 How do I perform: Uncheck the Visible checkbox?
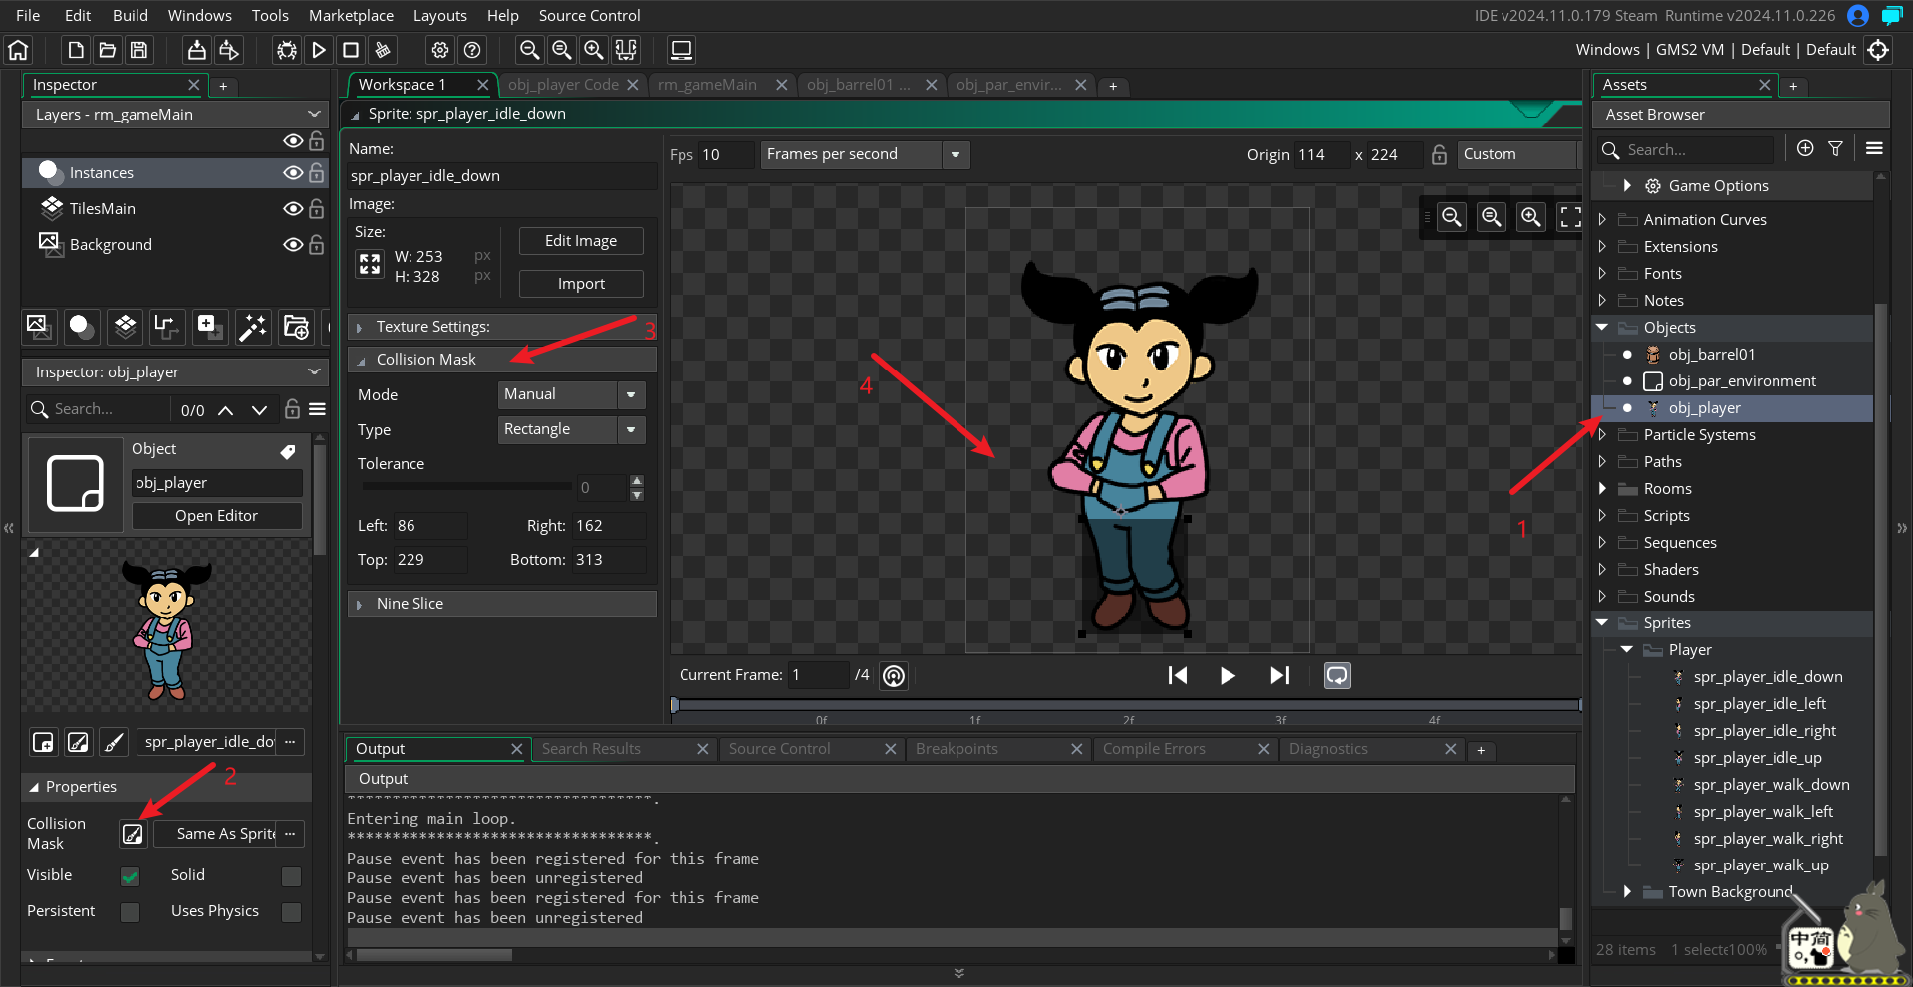click(x=131, y=876)
